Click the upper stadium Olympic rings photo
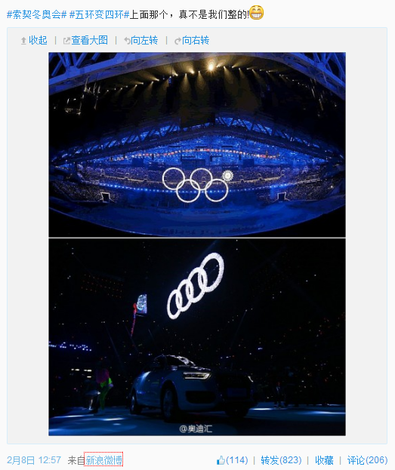Screen dimensions: 395x470 tap(197, 145)
